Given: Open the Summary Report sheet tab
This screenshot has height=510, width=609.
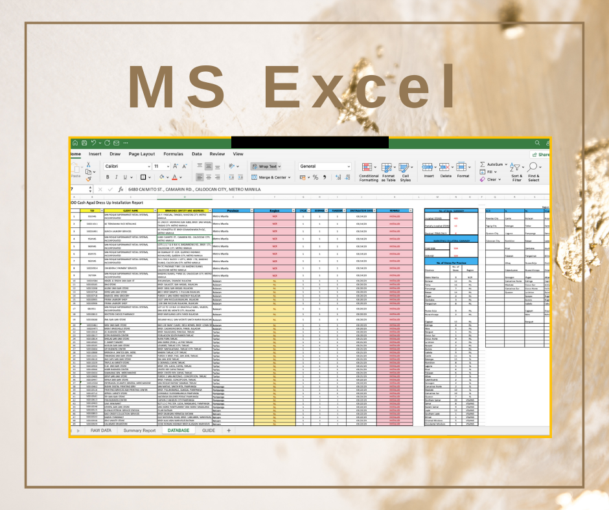Looking at the screenshot, I should point(139,430).
